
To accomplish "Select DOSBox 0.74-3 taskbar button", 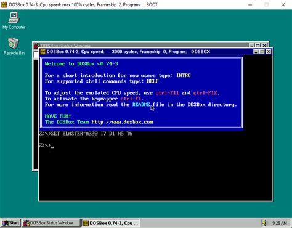I will (x=111, y=223).
